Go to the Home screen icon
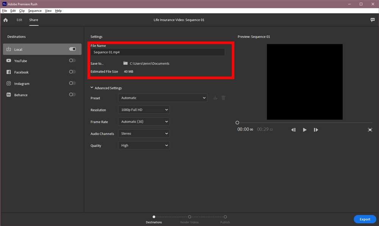The height and width of the screenshot is (226, 379). (6, 20)
